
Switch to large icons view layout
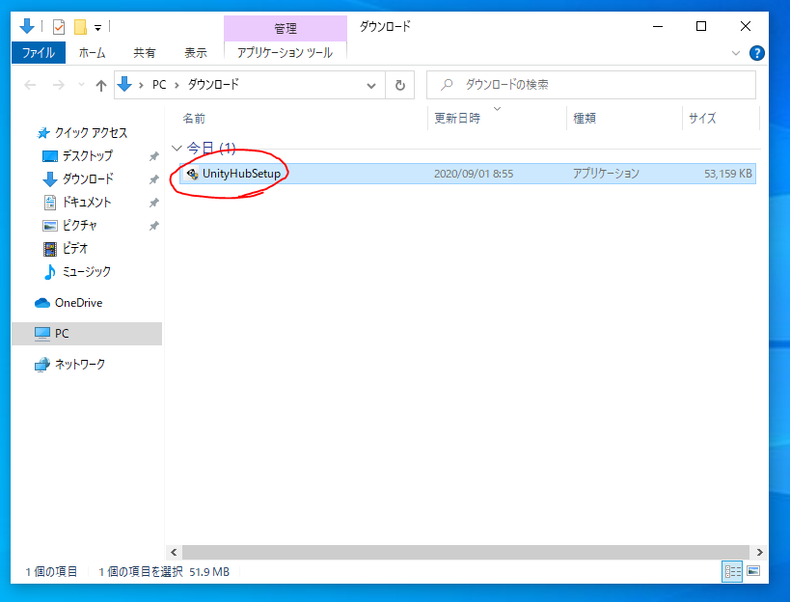pyautogui.click(x=753, y=571)
